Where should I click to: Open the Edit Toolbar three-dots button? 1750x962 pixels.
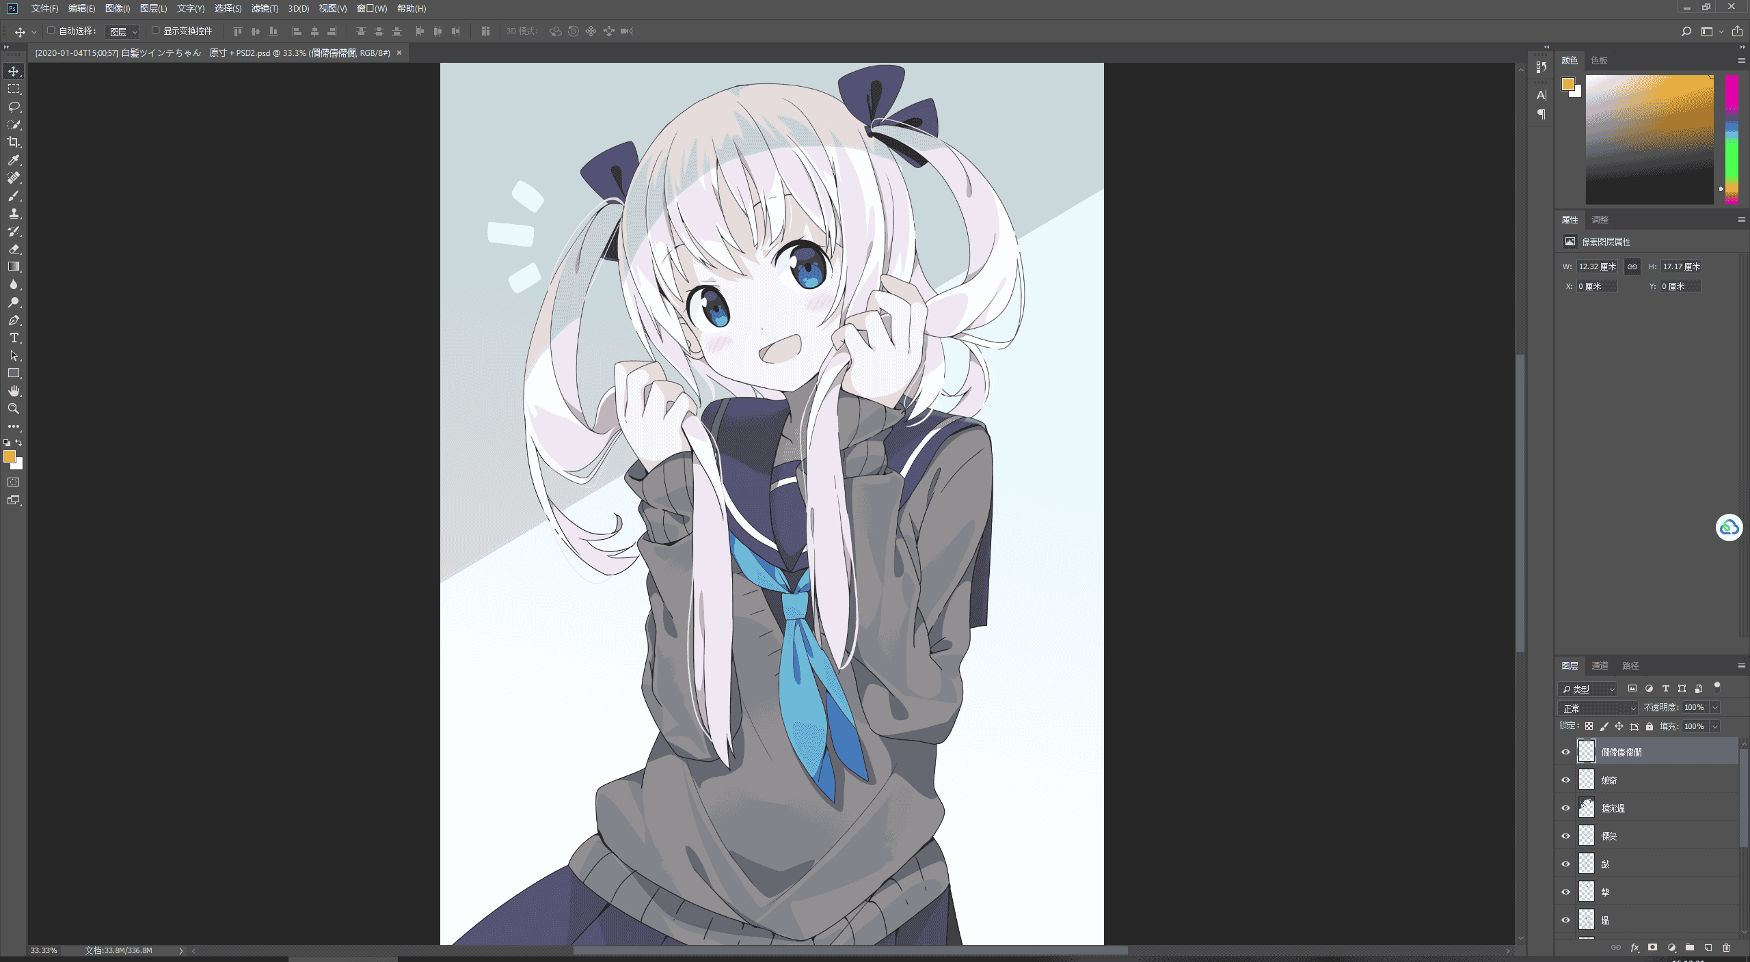(14, 426)
